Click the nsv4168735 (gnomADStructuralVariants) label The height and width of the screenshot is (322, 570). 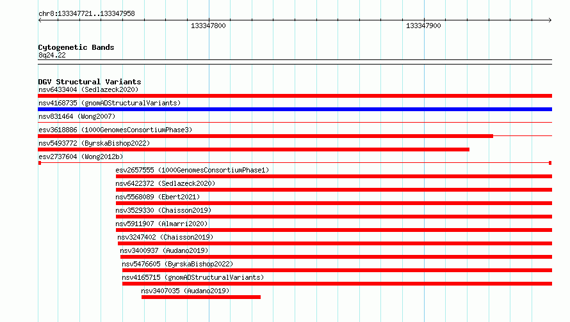110,103
